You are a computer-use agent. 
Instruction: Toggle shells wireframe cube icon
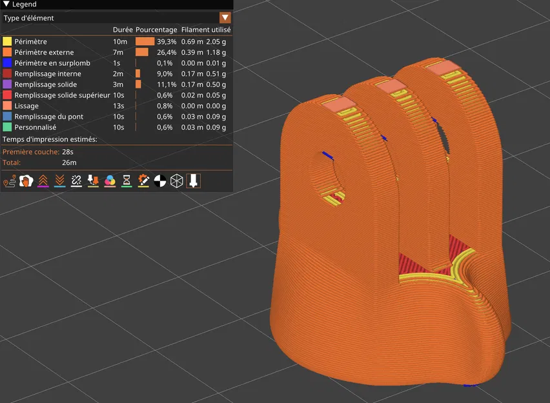(x=176, y=181)
